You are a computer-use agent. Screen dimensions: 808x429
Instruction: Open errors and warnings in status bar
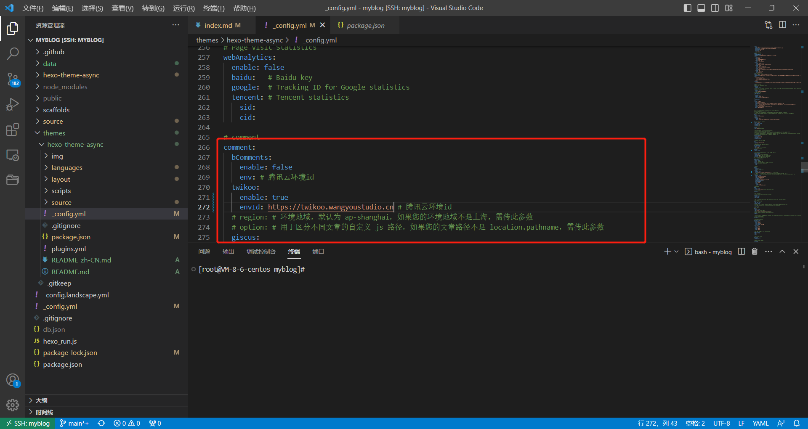[127, 423]
